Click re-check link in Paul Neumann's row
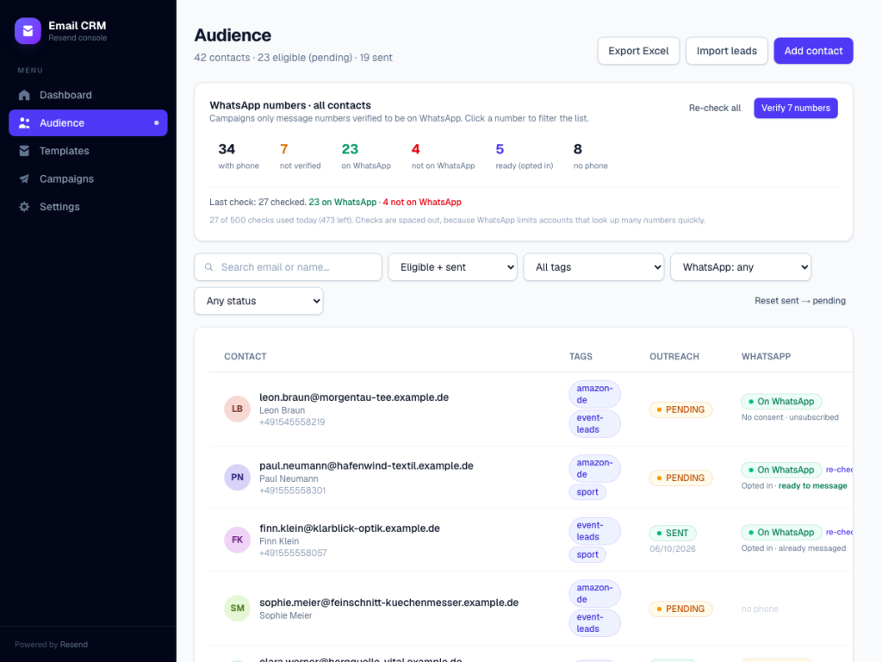The height and width of the screenshot is (662, 882). tap(839, 470)
